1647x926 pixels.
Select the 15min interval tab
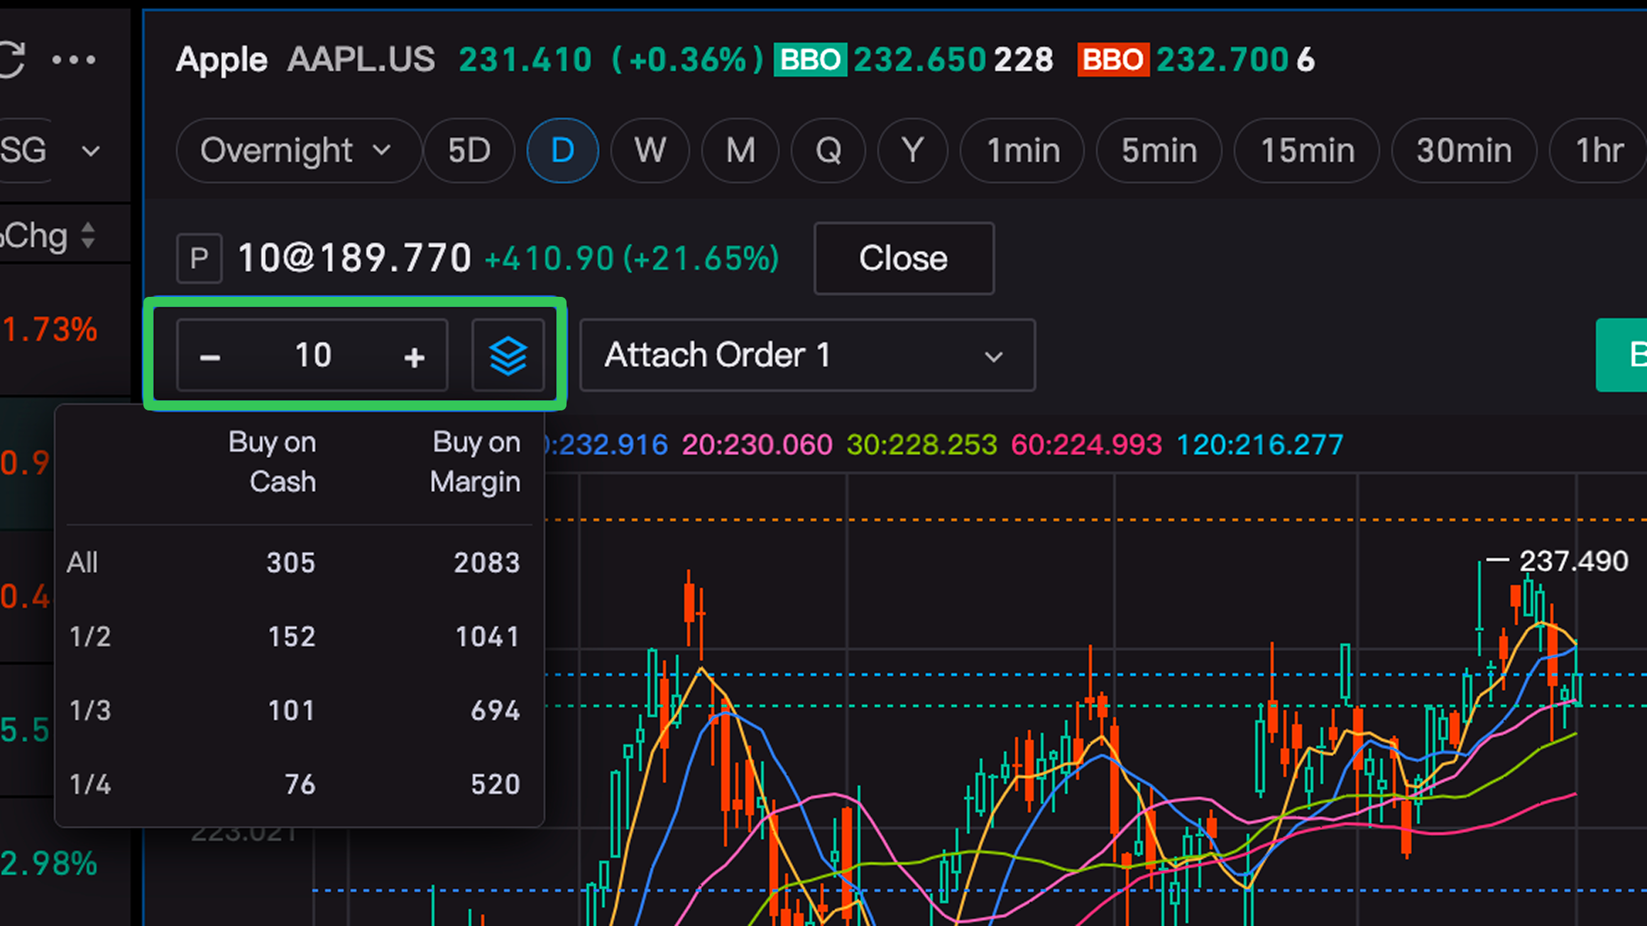click(x=1306, y=151)
